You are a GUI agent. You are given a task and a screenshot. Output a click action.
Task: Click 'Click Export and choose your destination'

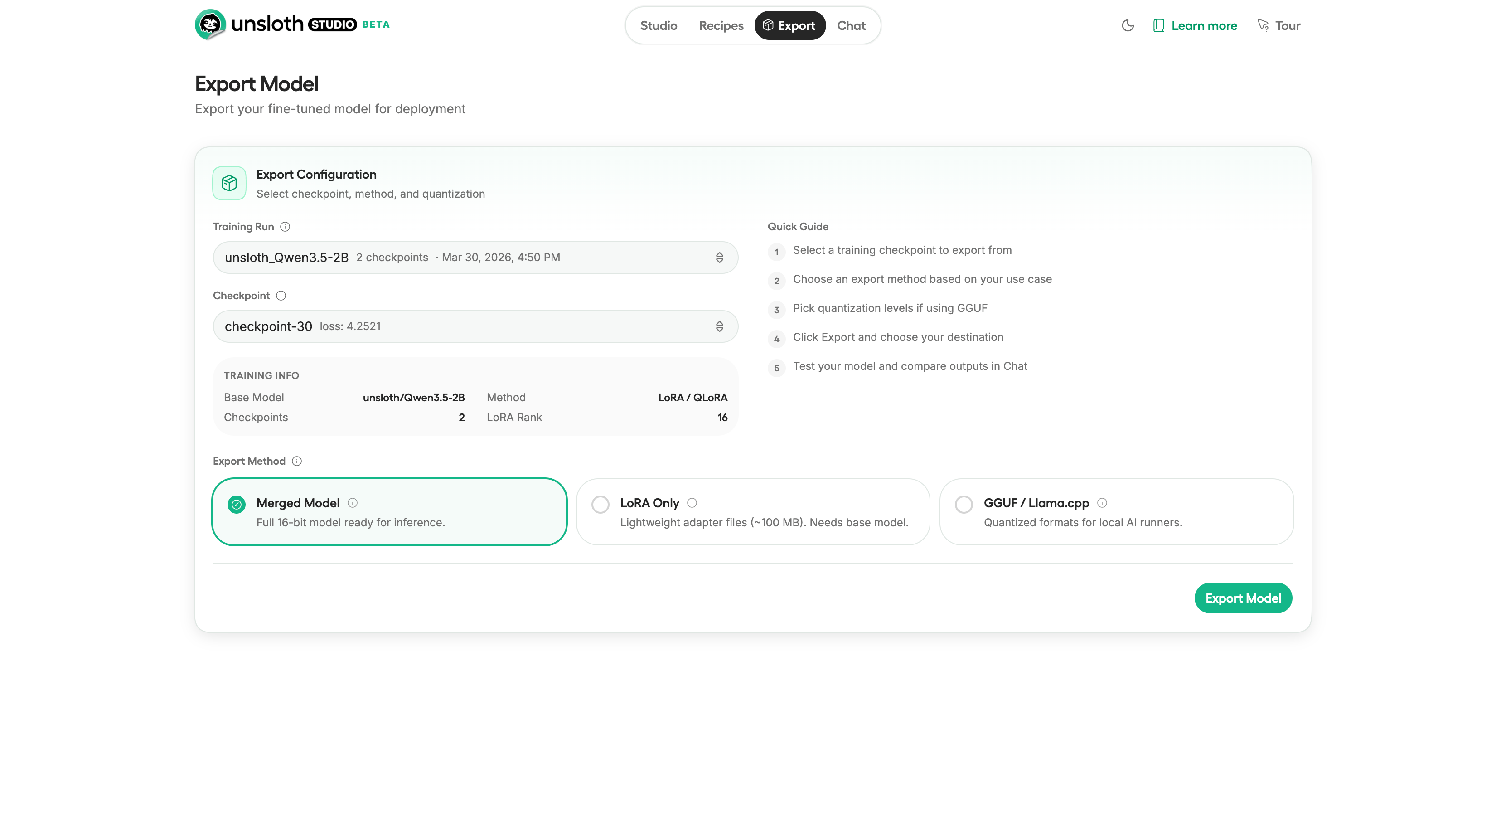[x=898, y=338]
